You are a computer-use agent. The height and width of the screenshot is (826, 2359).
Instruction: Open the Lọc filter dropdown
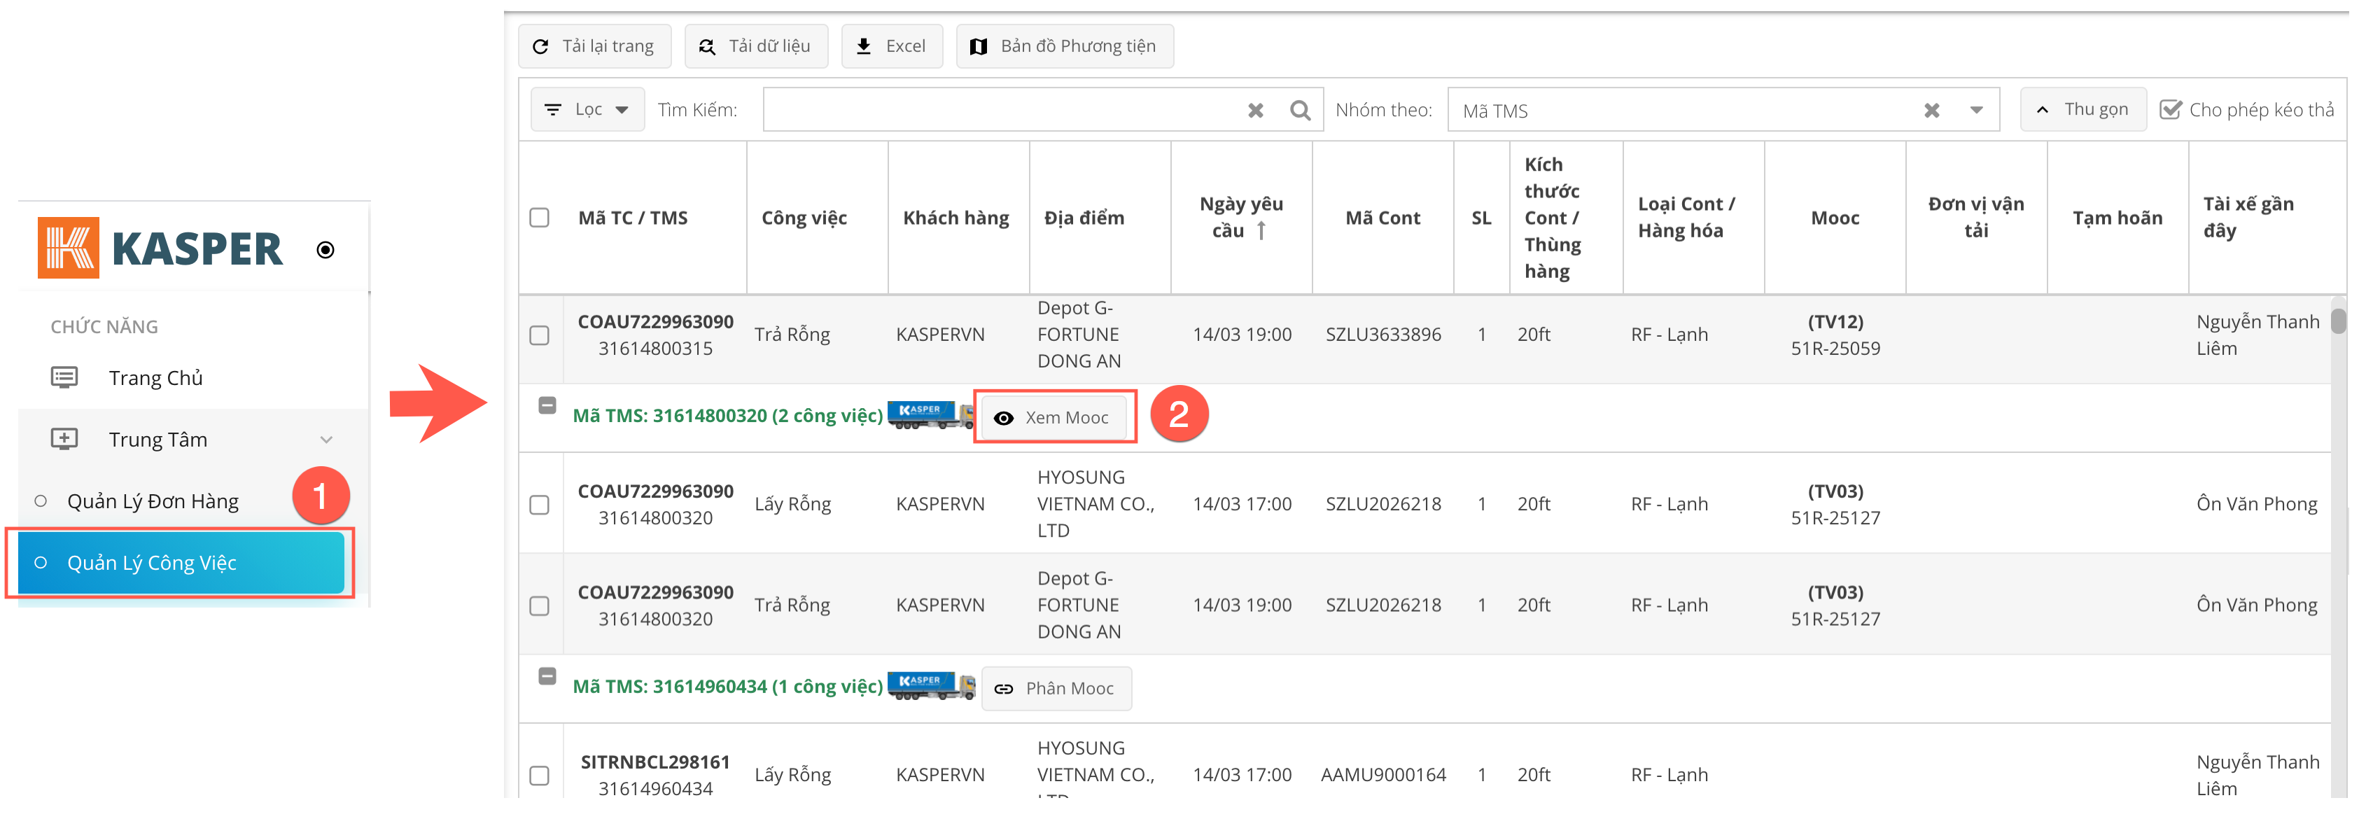588,110
